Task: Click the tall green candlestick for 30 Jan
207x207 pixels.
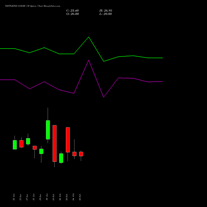Action: pos(48,130)
